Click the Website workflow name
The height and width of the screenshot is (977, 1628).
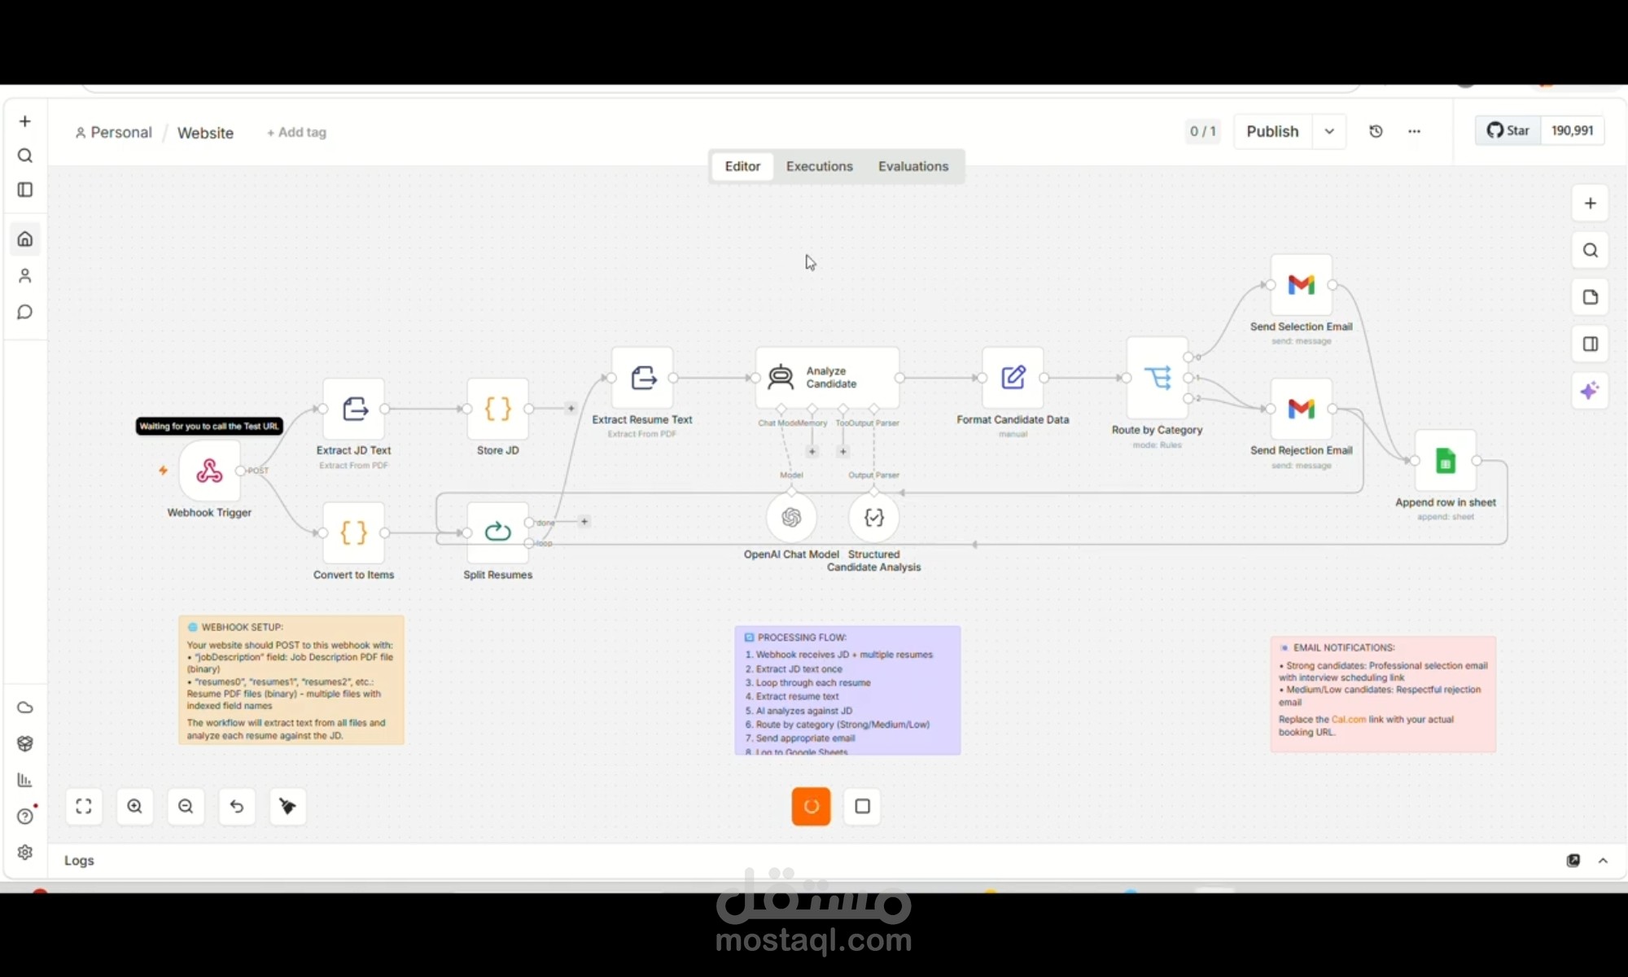[x=205, y=133]
